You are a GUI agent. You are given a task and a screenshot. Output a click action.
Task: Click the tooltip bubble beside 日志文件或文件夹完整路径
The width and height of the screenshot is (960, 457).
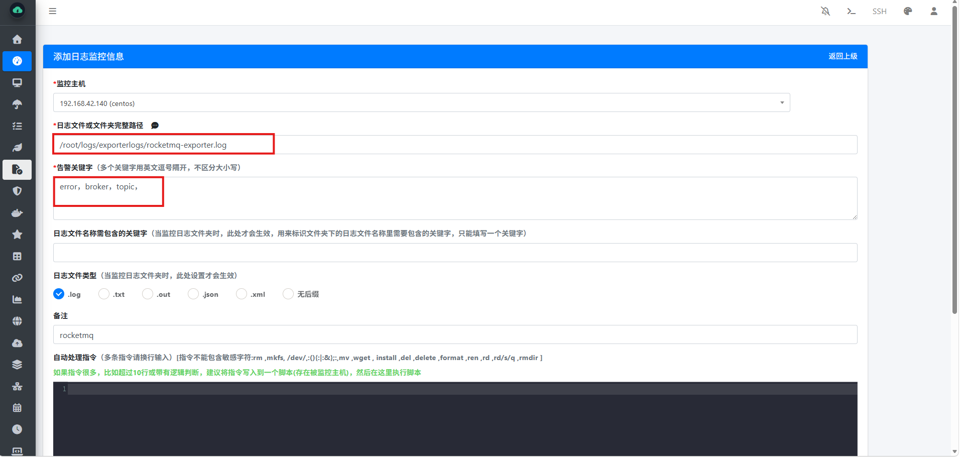155,126
